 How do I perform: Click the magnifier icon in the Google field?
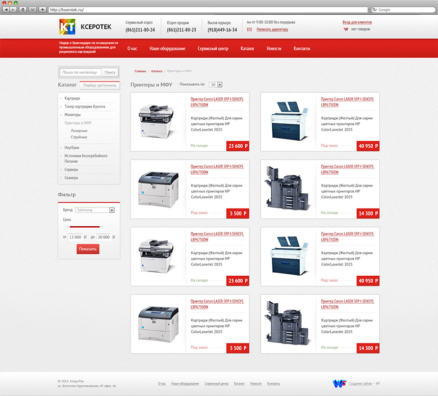[375, 10]
